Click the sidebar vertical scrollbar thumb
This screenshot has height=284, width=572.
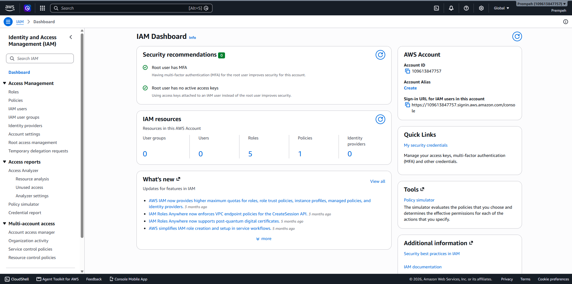point(82,136)
